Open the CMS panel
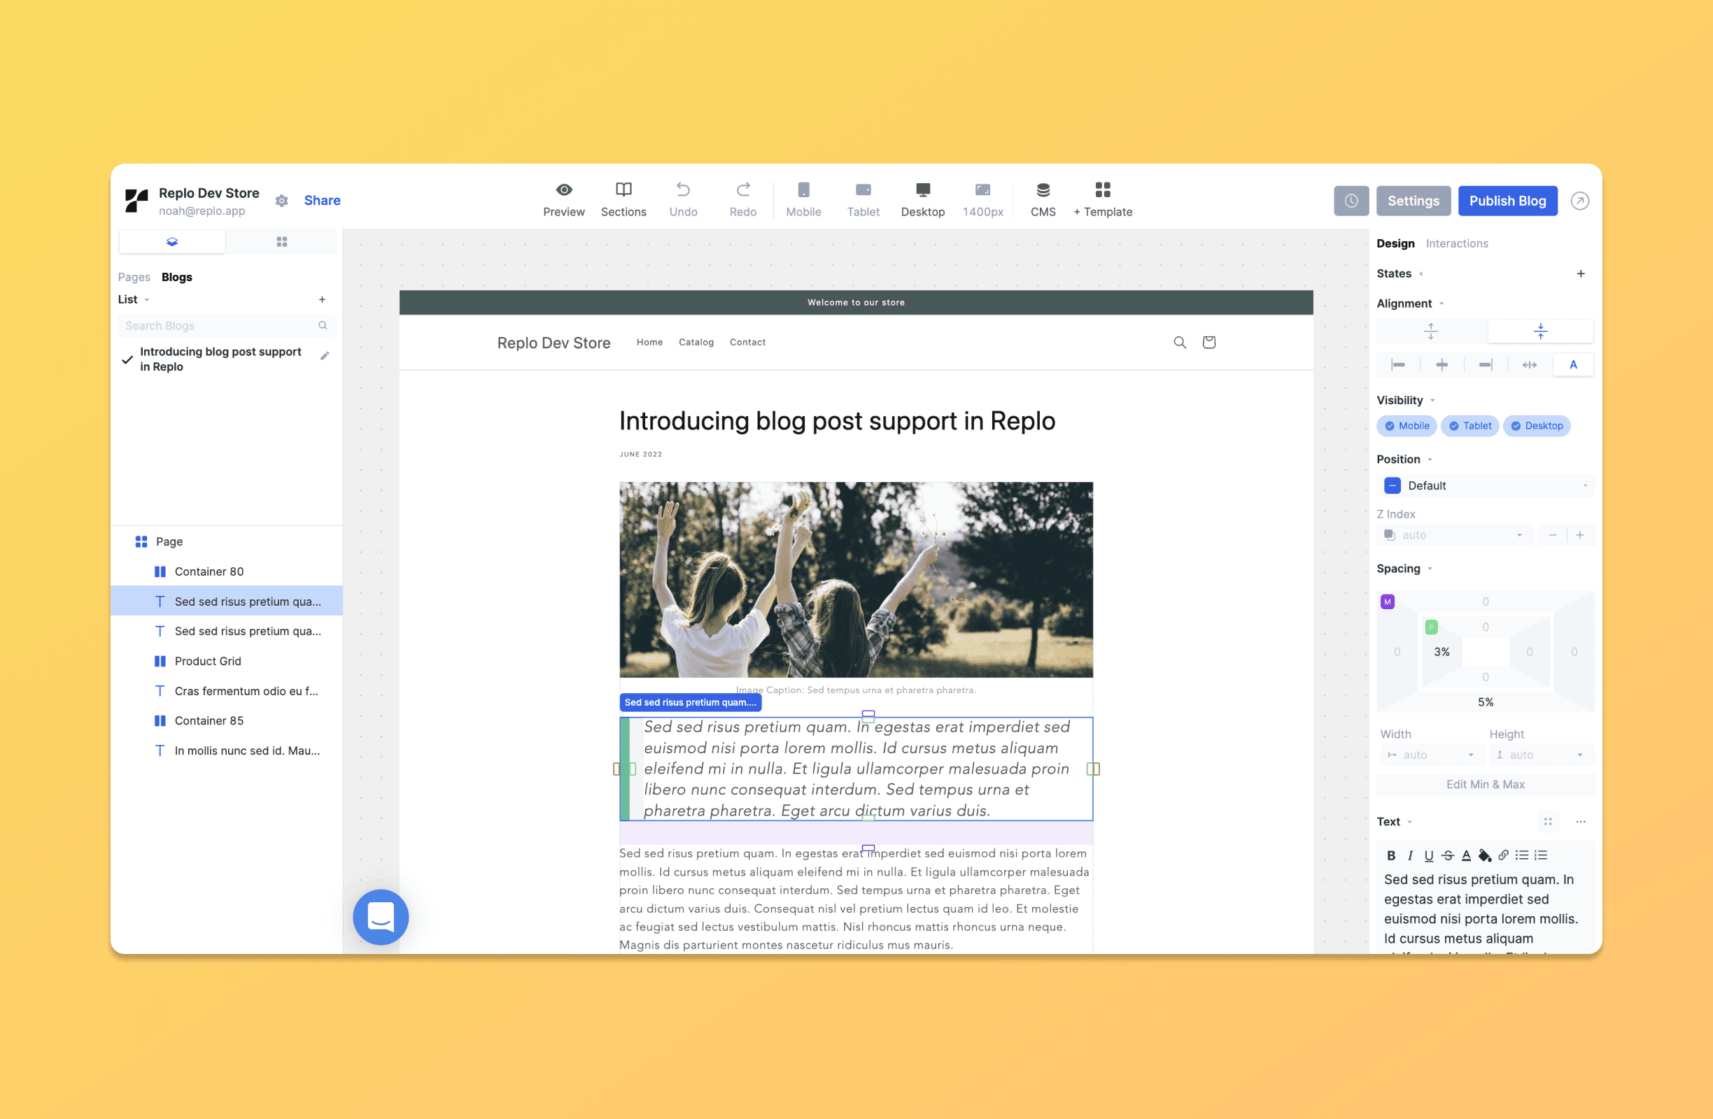This screenshot has height=1119, width=1713. (1043, 200)
